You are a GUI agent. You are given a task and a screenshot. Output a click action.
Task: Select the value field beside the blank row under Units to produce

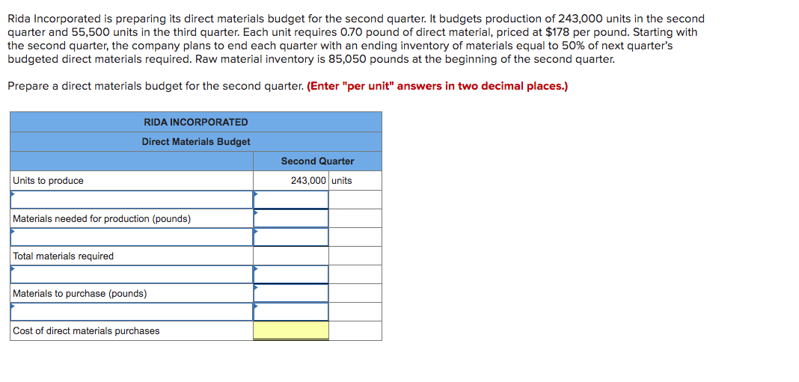coord(291,200)
